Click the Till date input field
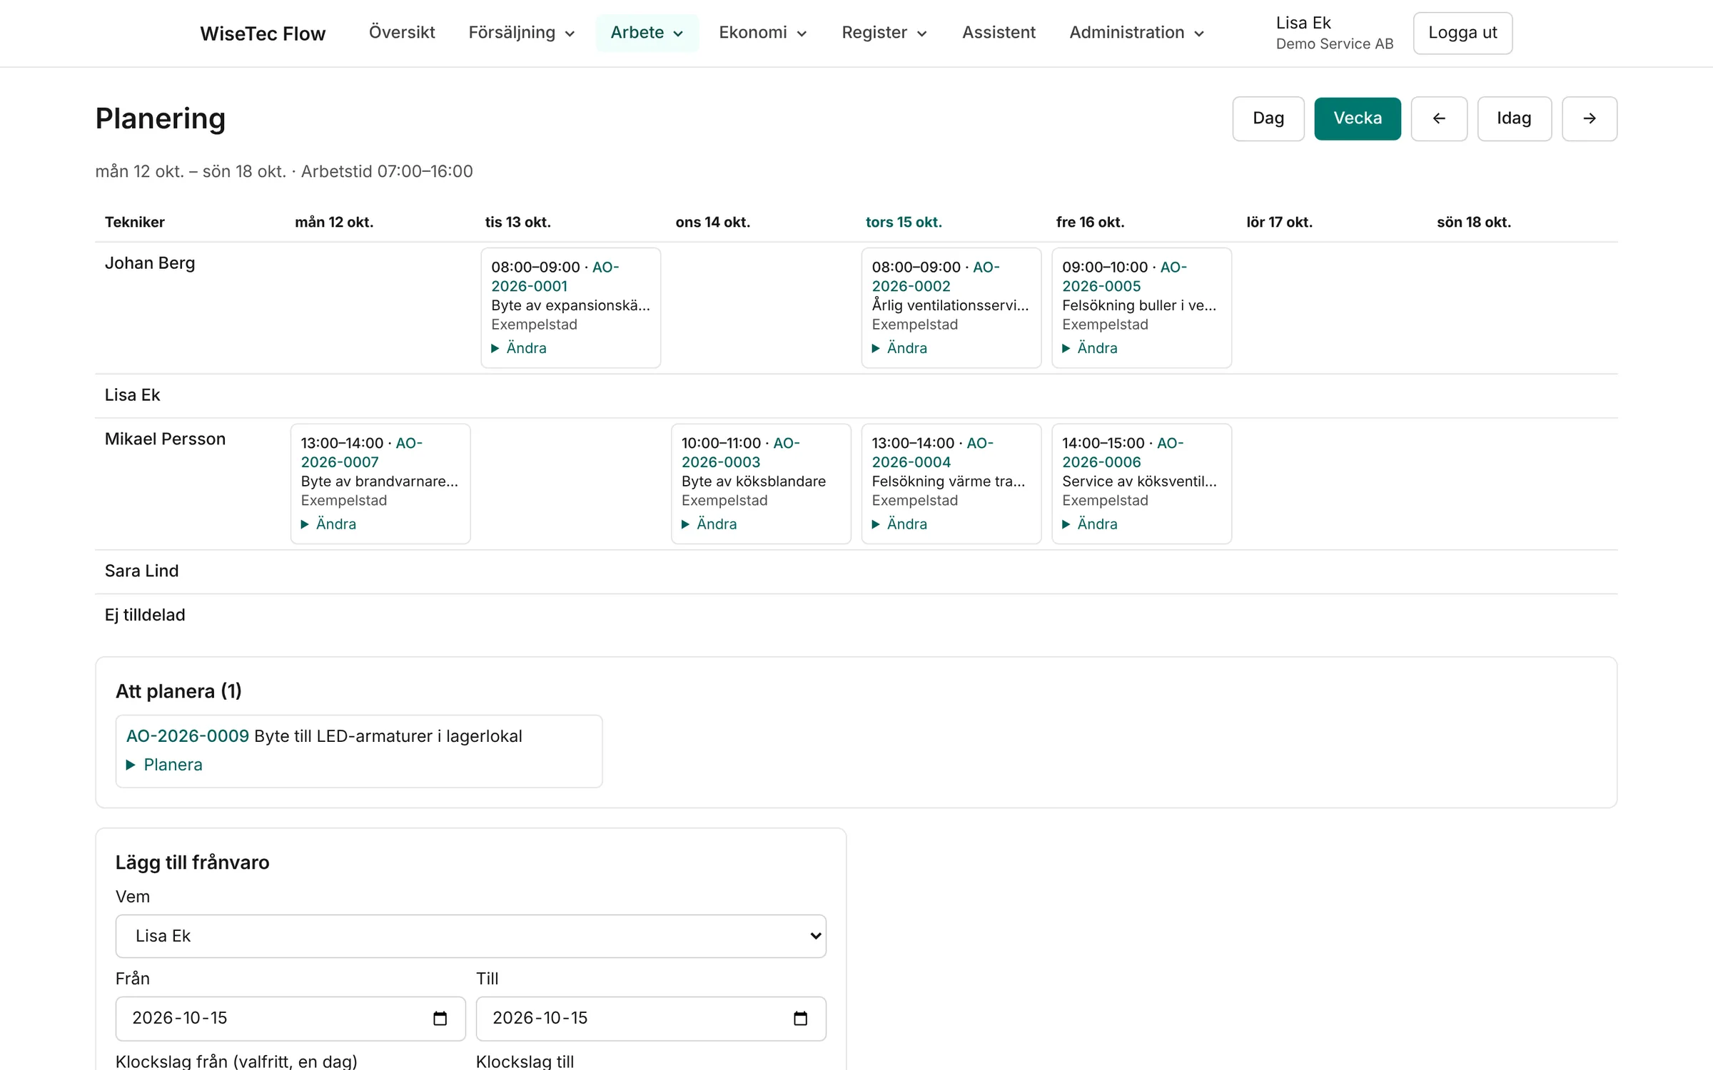Screen dimensions: 1713x1070 coord(651,1018)
